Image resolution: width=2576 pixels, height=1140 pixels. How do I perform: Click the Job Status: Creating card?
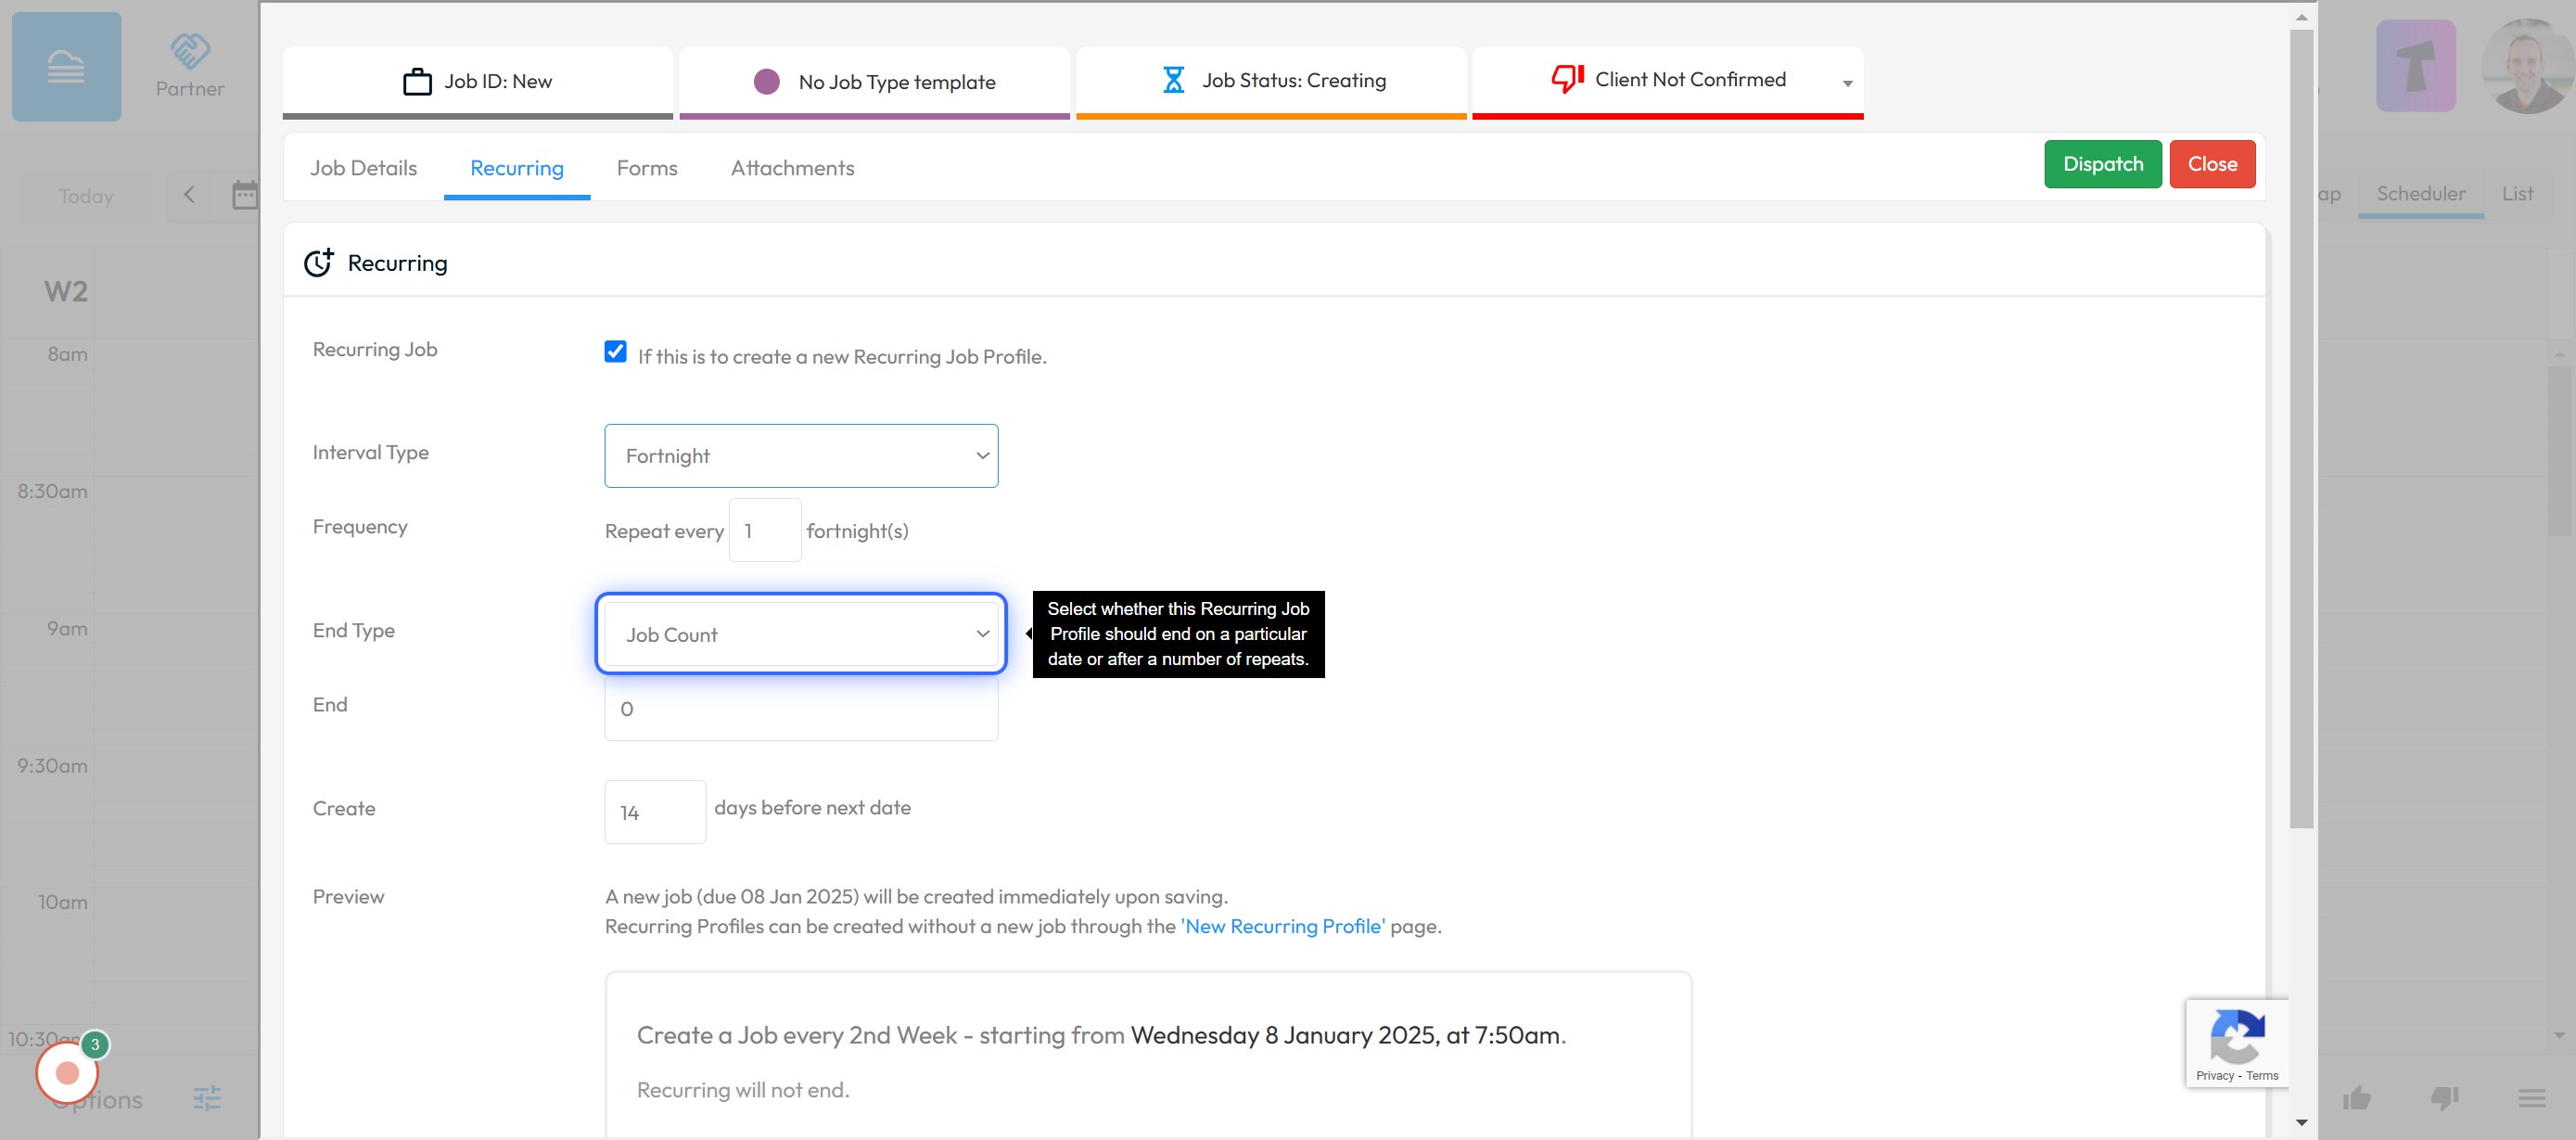1271,82
